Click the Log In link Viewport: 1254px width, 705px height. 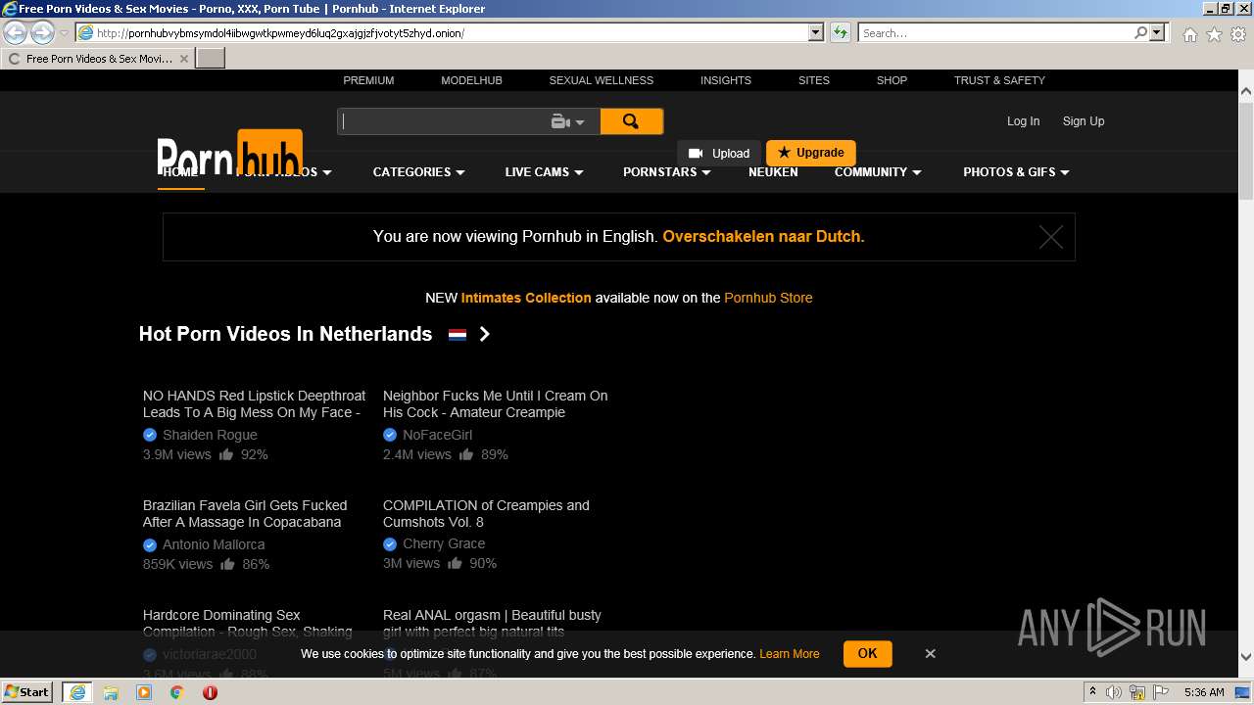1023,121
